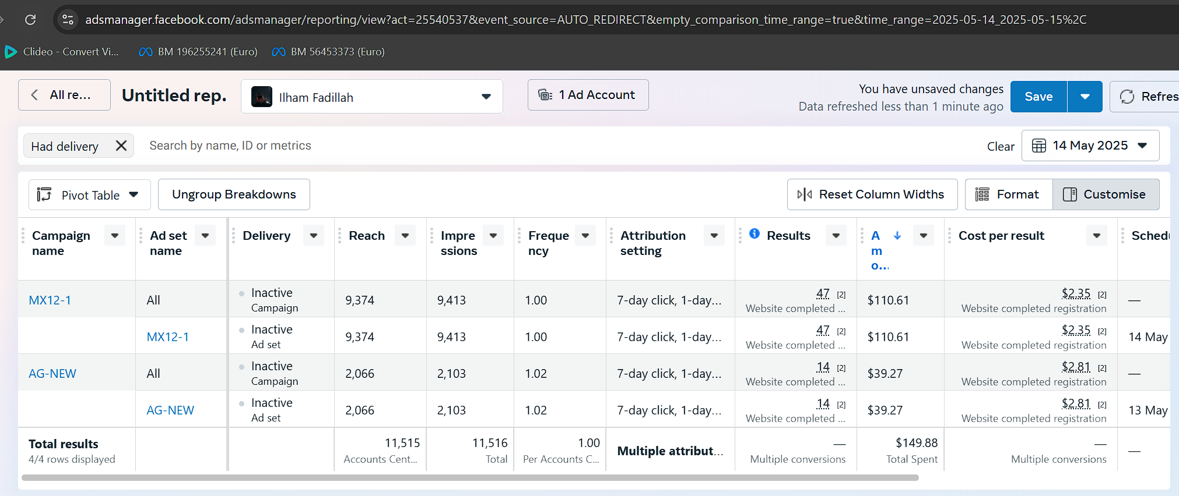Viewport: 1179px width, 496px height.
Task: Remove the Had delivery filter with X
Action: [121, 146]
